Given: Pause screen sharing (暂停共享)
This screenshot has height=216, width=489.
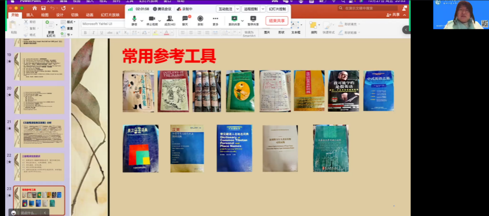Looking at the screenshot, I should [253, 19].
